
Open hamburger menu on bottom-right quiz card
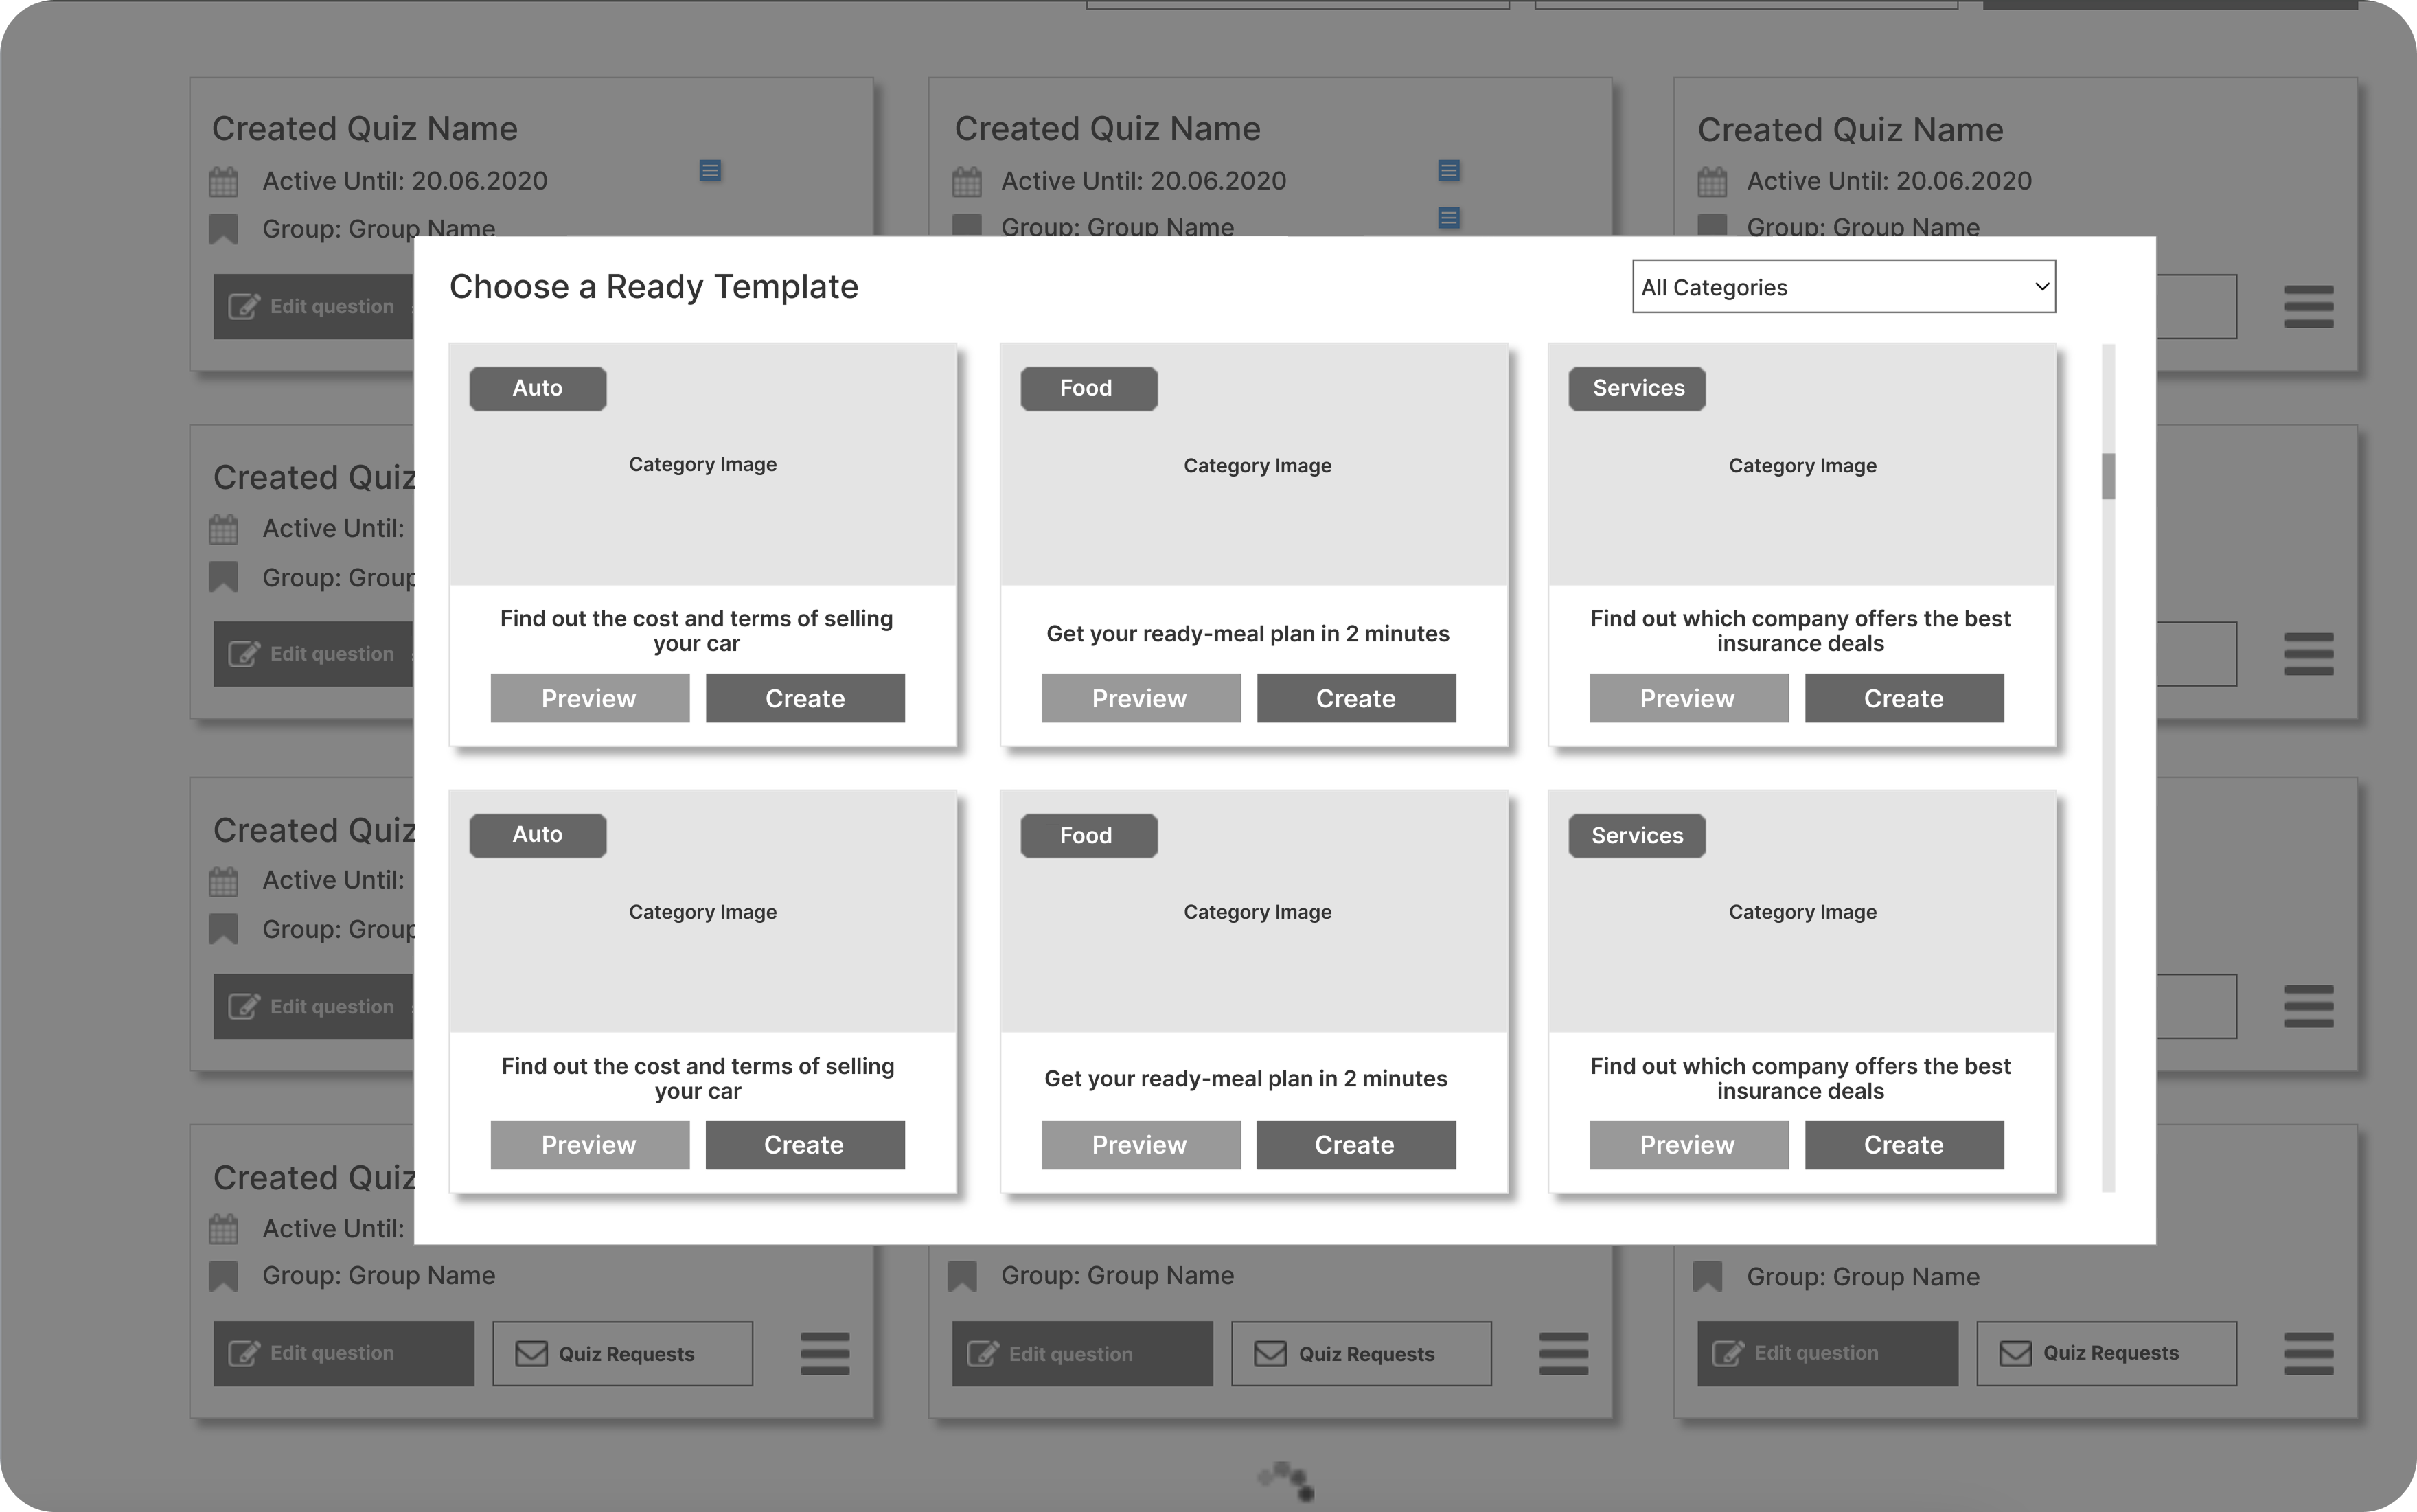2308,1353
